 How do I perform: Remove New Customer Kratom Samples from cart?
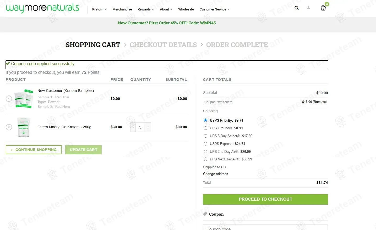(9, 99)
